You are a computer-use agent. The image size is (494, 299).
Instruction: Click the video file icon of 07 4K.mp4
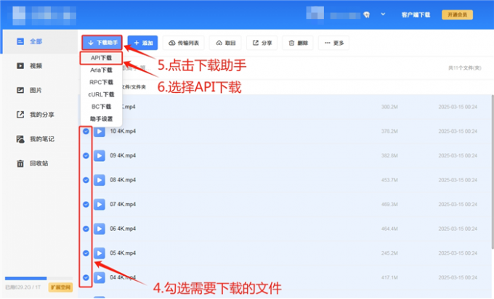100,204
